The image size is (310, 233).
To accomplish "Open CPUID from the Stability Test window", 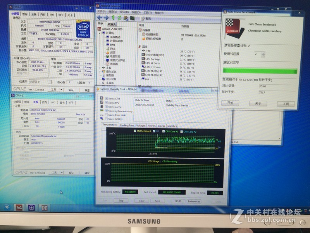I will 178,201.
